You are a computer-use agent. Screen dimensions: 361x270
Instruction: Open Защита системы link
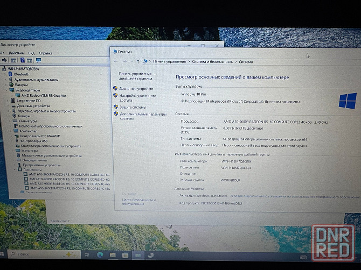pos(133,107)
